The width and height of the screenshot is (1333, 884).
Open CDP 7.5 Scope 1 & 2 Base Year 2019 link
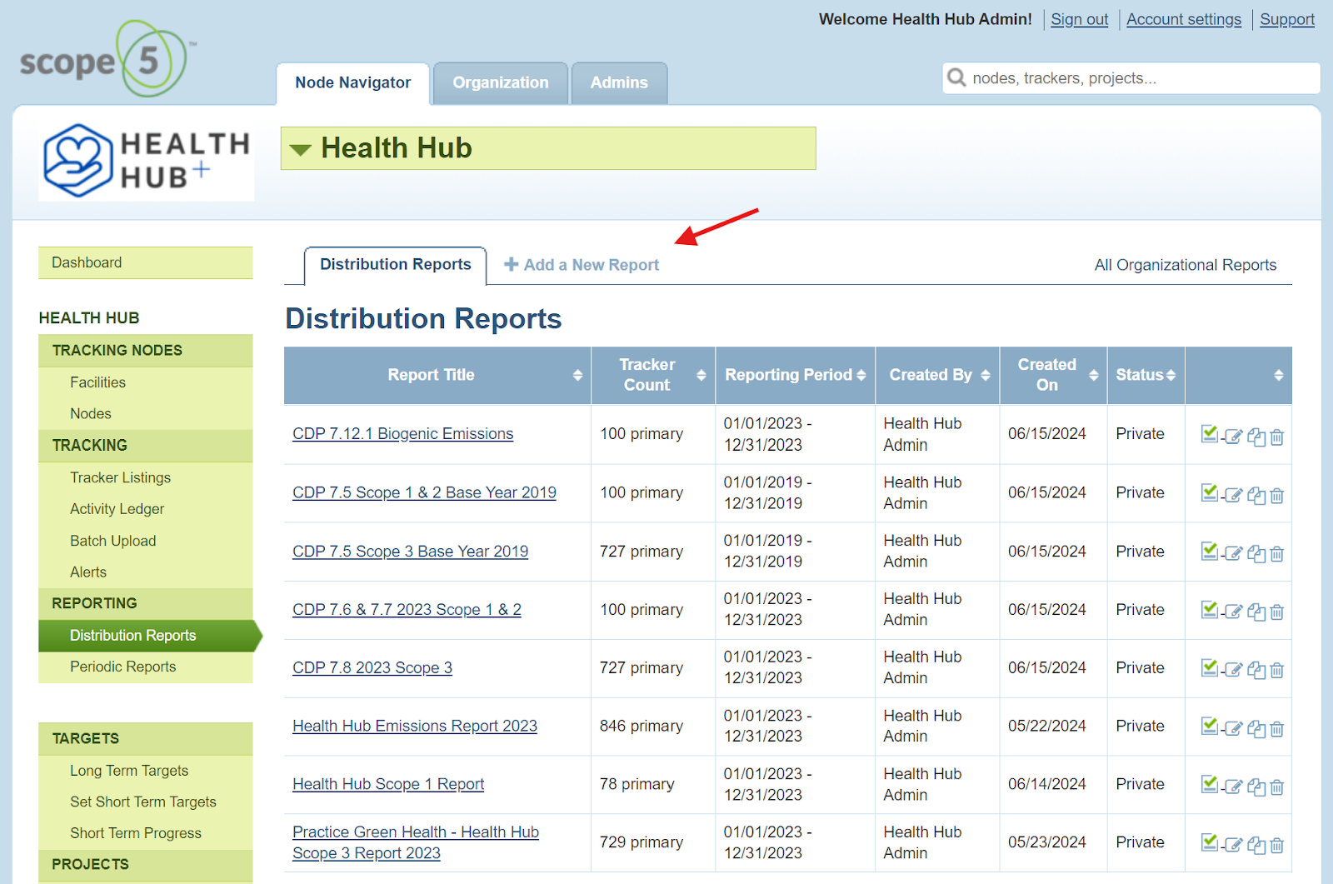point(424,492)
